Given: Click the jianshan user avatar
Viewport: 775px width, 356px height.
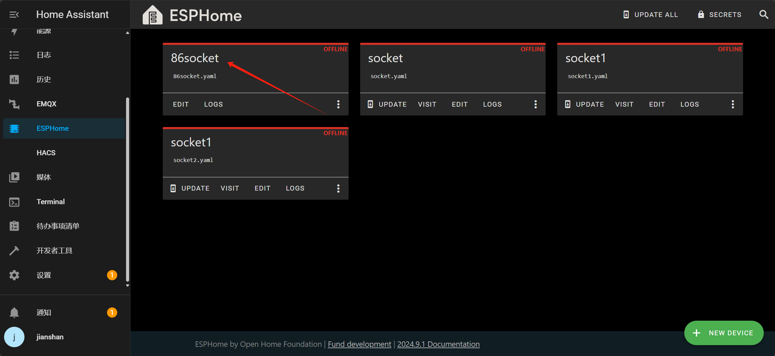Looking at the screenshot, I should [14, 337].
